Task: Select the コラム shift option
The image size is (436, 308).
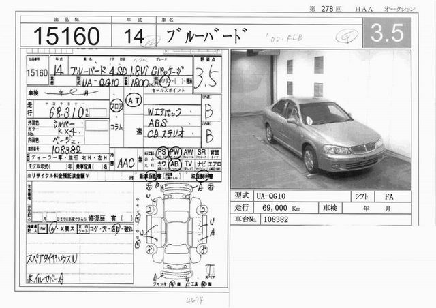Action: (x=116, y=127)
